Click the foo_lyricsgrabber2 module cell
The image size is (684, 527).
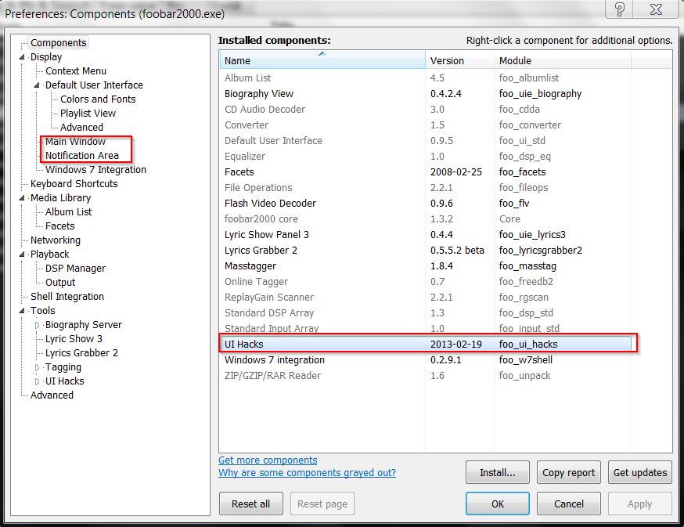pos(541,250)
